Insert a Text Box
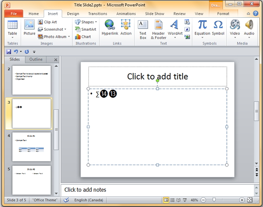The height and width of the screenshot is (207, 263). (143, 30)
